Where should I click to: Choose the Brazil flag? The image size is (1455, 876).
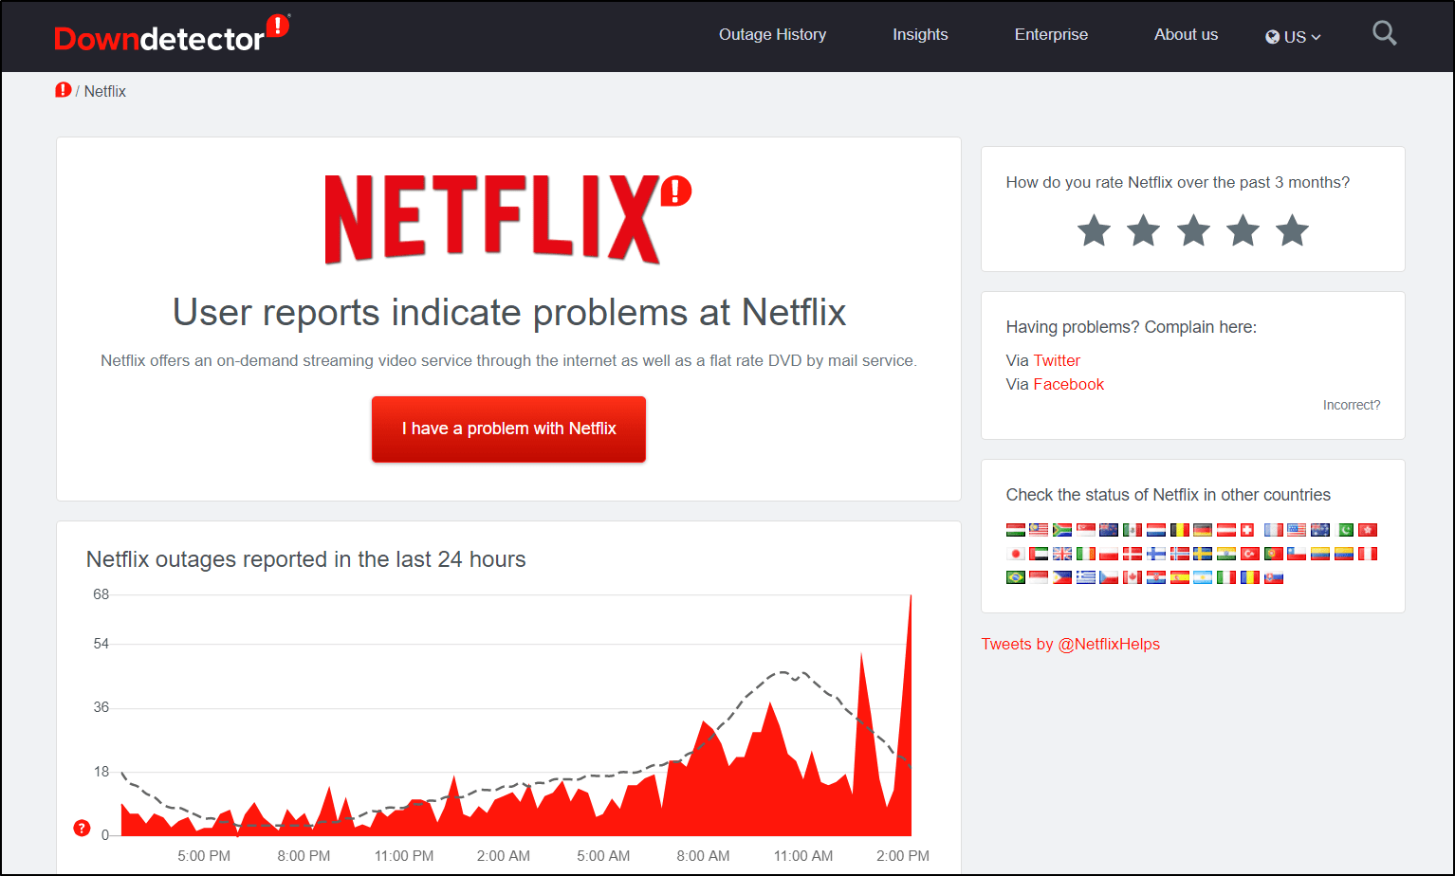click(1016, 577)
